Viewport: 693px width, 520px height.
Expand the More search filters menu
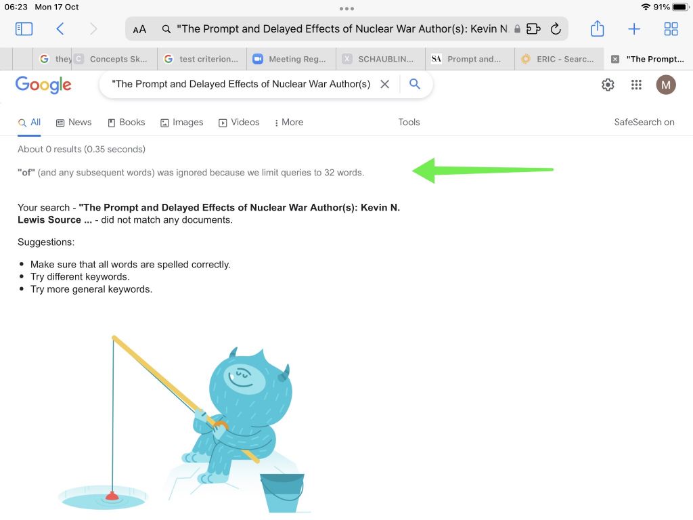click(288, 123)
